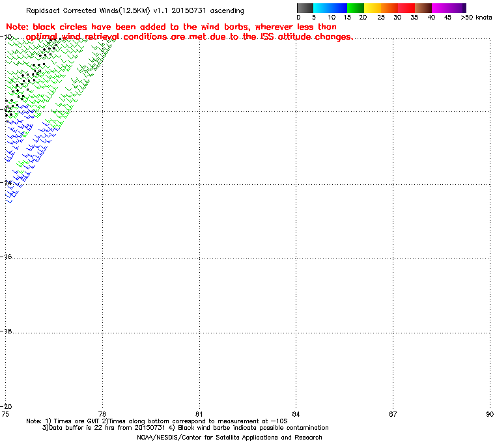Click the '90' longitude axis label
495x448 pixels.
click(x=490, y=414)
